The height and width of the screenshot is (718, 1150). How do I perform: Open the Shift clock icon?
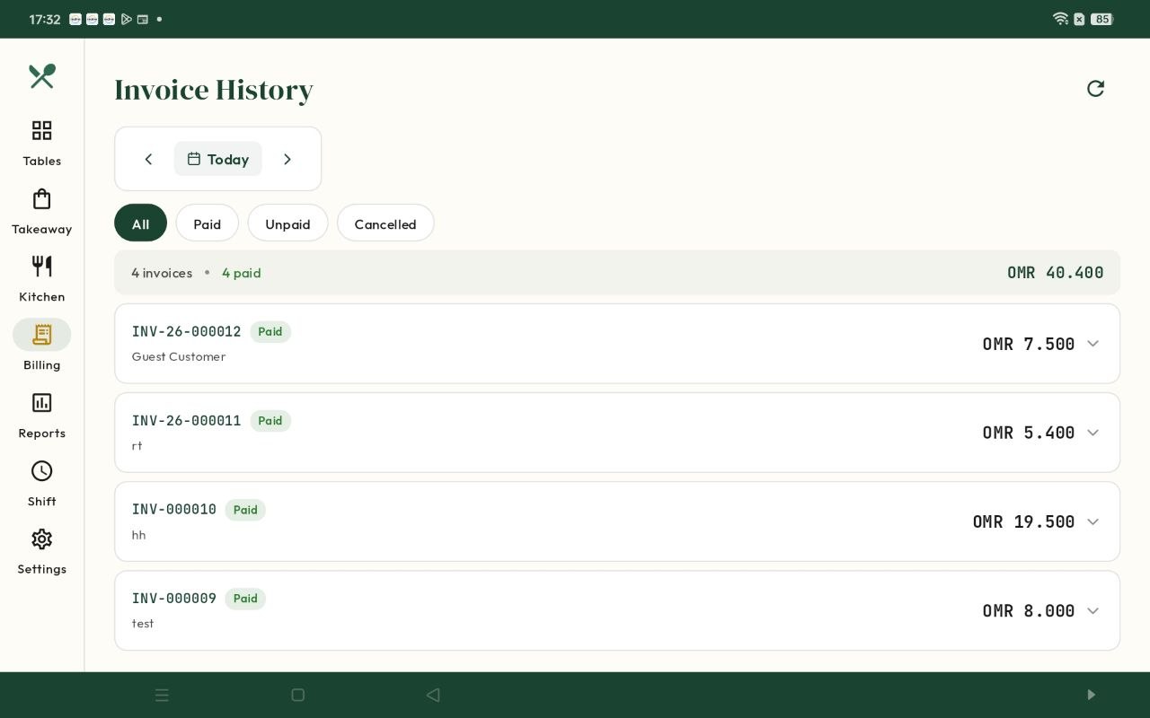[41, 481]
